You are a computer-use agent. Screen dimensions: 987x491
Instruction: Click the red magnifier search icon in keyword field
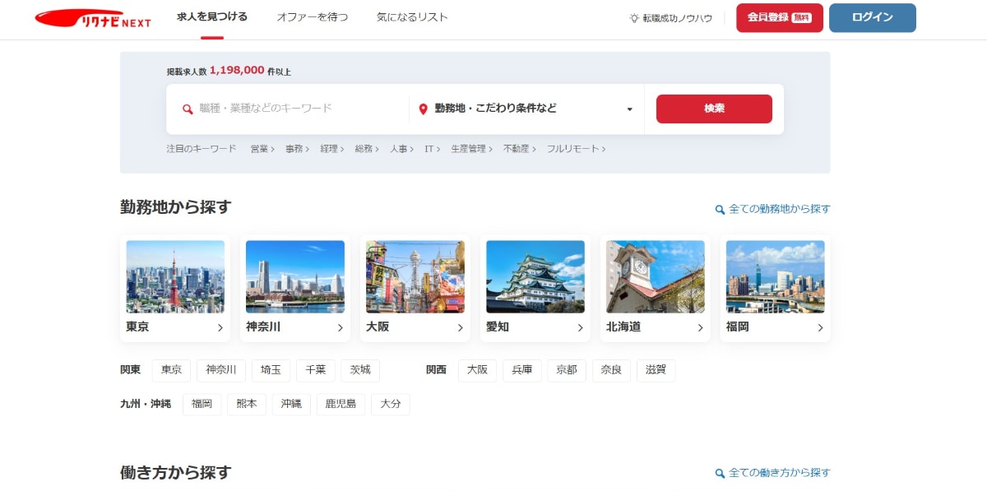(188, 108)
